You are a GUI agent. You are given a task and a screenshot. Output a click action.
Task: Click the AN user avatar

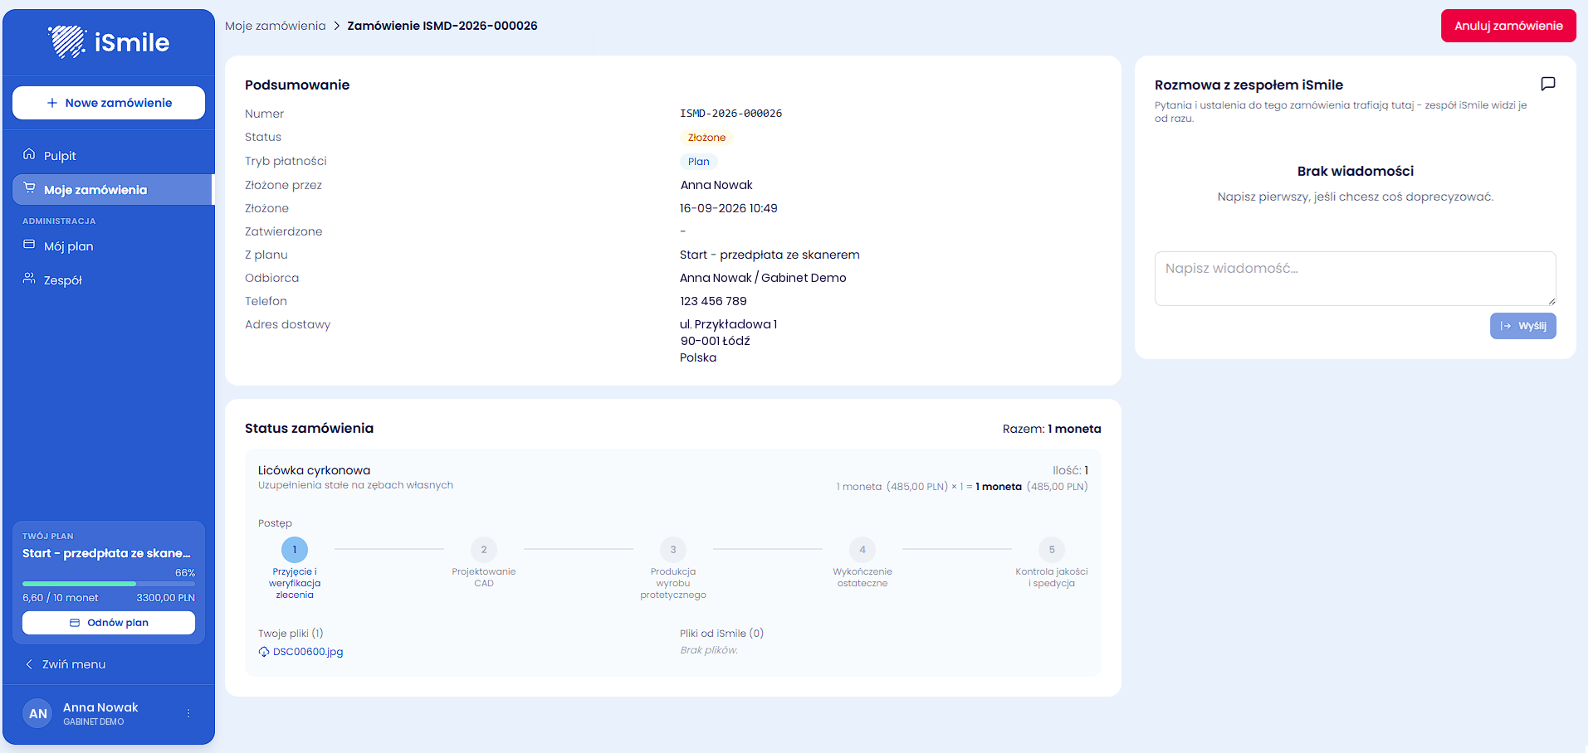coord(37,713)
